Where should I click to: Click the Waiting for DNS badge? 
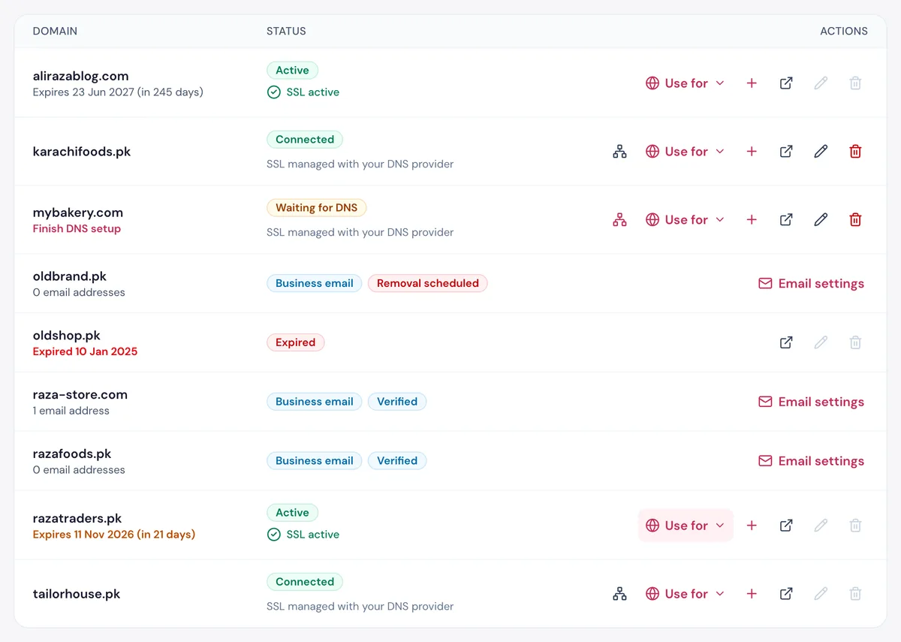click(316, 208)
